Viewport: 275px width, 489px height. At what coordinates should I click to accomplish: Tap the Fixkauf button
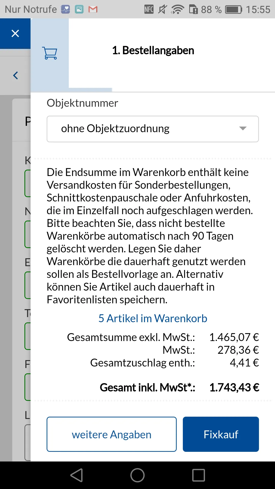(221, 434)
